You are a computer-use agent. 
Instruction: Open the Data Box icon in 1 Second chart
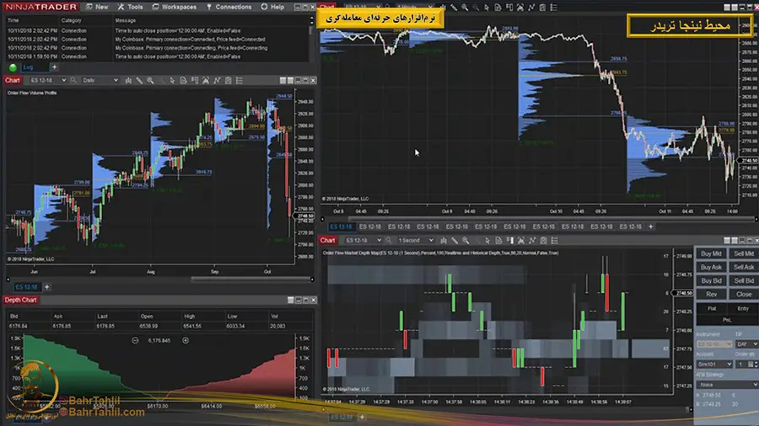point(498,241)
